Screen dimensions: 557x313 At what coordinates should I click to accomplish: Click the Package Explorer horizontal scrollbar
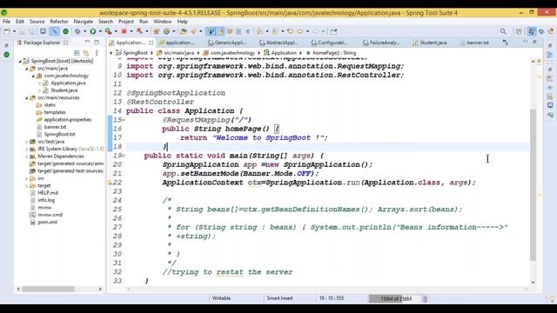point(49,290)
